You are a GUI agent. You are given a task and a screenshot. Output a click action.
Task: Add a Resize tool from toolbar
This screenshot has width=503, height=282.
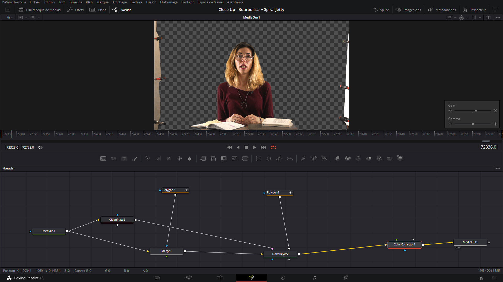pos(234,158)
